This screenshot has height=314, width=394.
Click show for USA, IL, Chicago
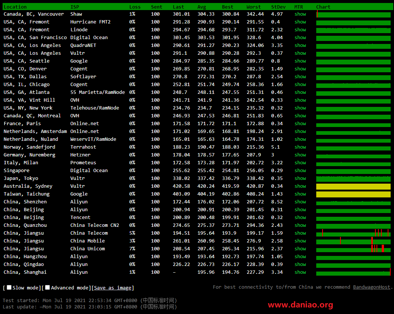300,84
